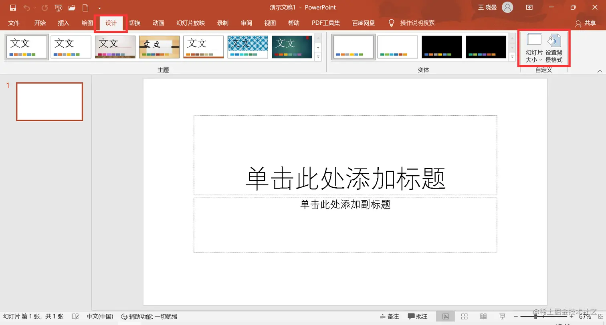Open the Undo history dropdown arrow
The width and height of the screenshot is (606, 325).
pyautogui.click(x=34, y=8)
